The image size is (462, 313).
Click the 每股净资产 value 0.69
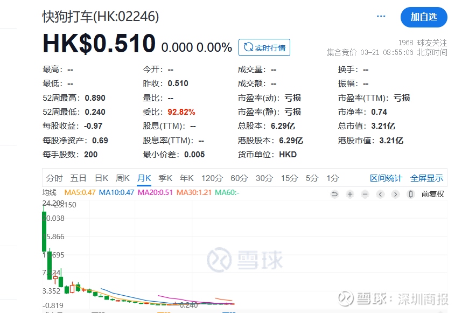pos(100,140)
